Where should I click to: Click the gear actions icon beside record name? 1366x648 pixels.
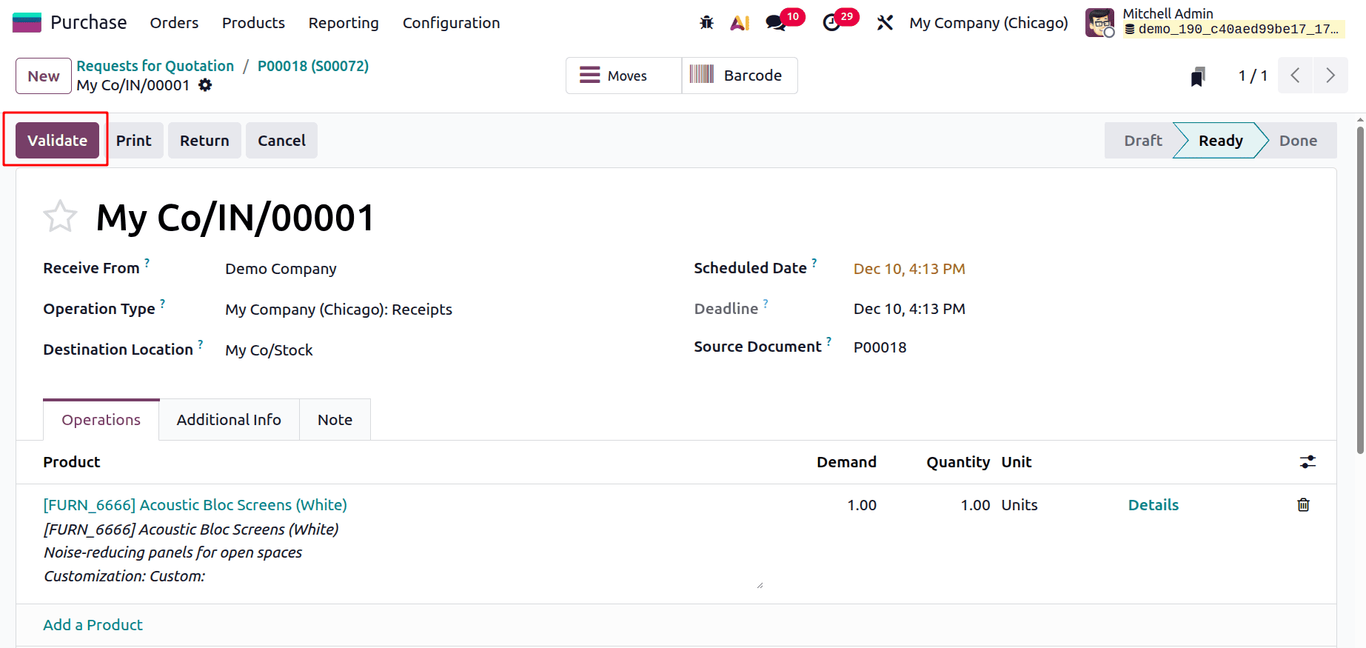[205, 85]
